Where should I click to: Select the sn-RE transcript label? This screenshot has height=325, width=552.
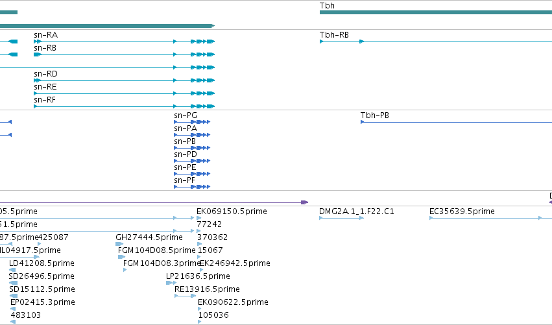tap(45, 87)
